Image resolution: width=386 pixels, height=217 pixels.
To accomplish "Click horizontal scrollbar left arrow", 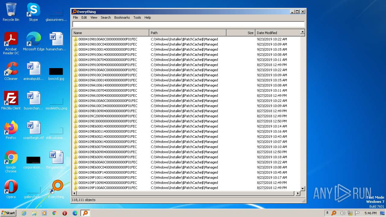I will [x=74, y=193].
